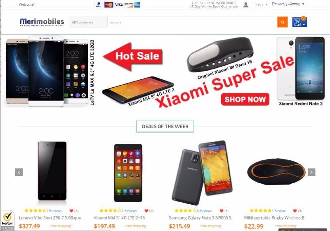Viewport: 330px width, 231px height.
Task: Open the Lenovo Vibe Shot Z90-7 product link
Action: point(50,218)
